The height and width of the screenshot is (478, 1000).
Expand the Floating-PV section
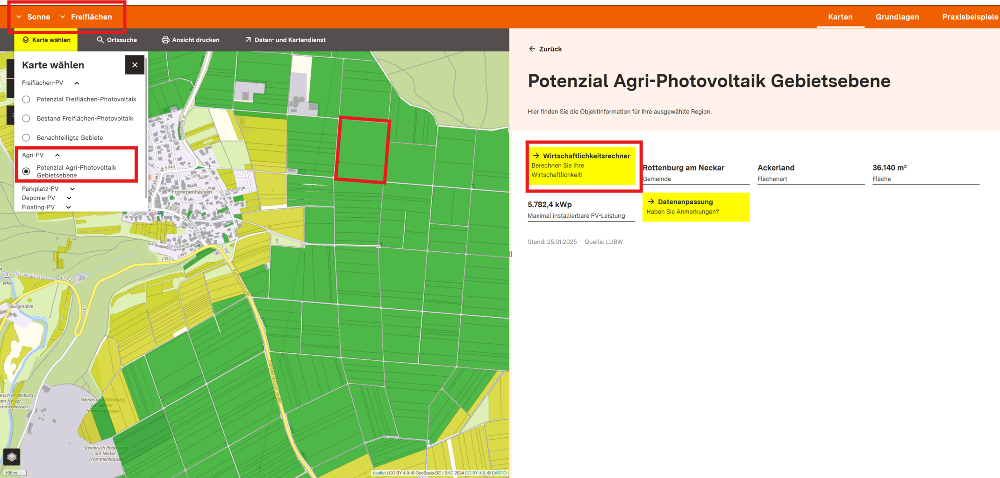click(46, 207)
